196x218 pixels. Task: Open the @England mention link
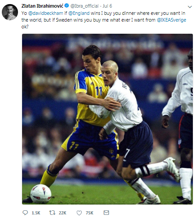[79, 13]
